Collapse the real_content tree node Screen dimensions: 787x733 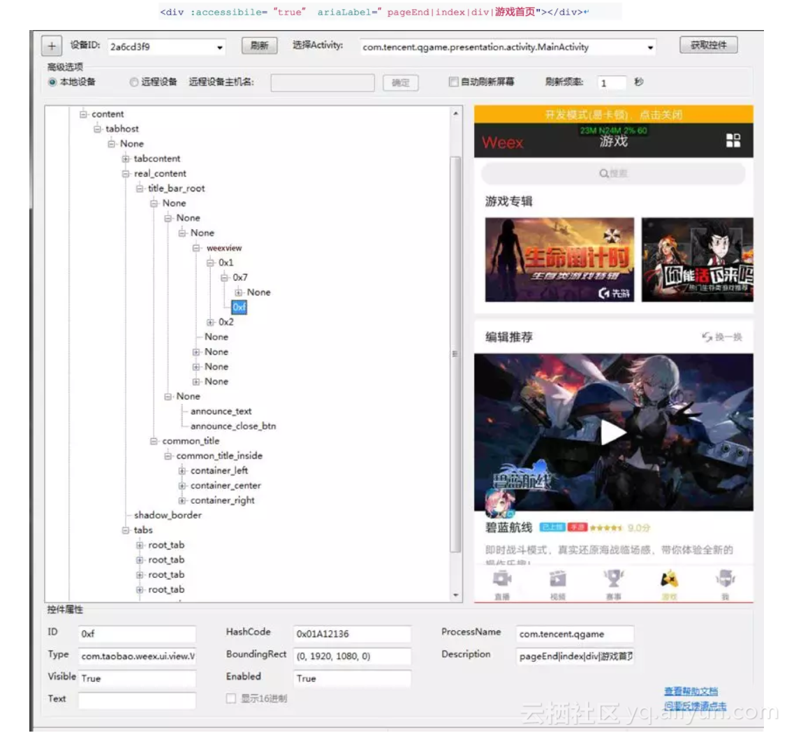126,174
